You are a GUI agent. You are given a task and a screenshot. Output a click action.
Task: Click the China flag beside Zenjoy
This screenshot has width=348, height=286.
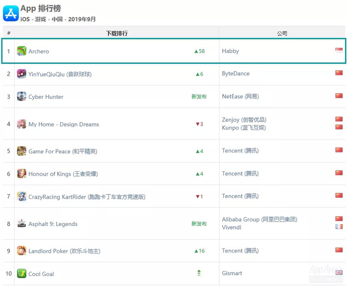(339, 119)
